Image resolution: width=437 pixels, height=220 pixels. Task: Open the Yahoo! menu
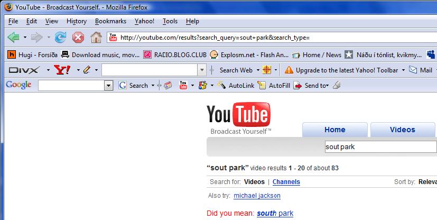point(144,21)
